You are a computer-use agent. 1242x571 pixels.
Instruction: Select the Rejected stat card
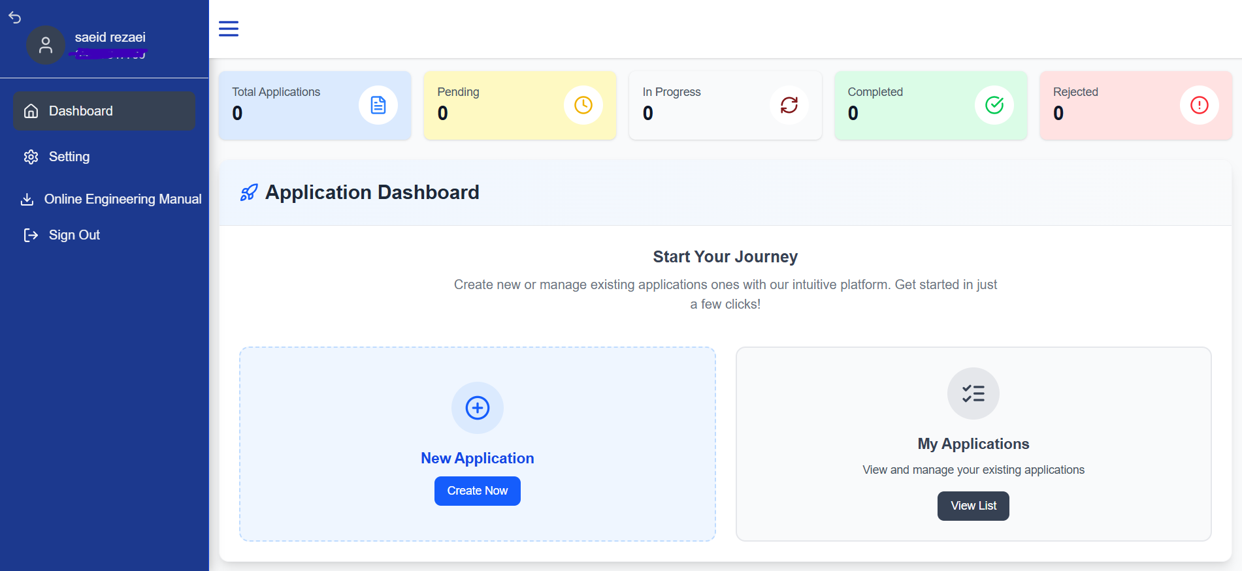click(x=1136, y=105)
